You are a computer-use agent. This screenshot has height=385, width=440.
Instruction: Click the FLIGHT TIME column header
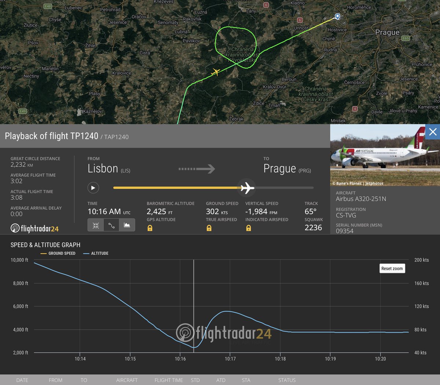[x=169, y=380]
